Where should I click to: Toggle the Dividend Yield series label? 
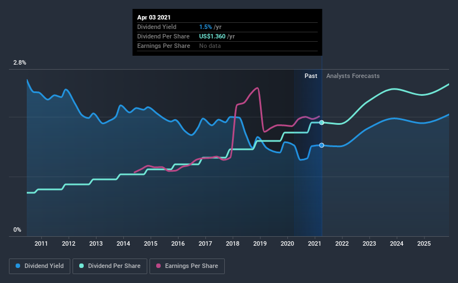point(45,266)
